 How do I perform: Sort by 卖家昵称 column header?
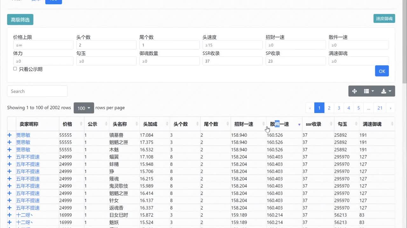click(x=38, y=124)
